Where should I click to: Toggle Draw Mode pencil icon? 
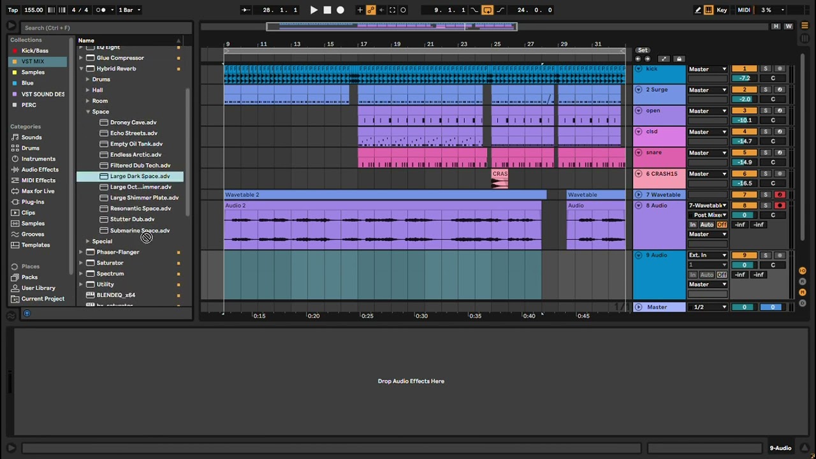click(697, 10)
